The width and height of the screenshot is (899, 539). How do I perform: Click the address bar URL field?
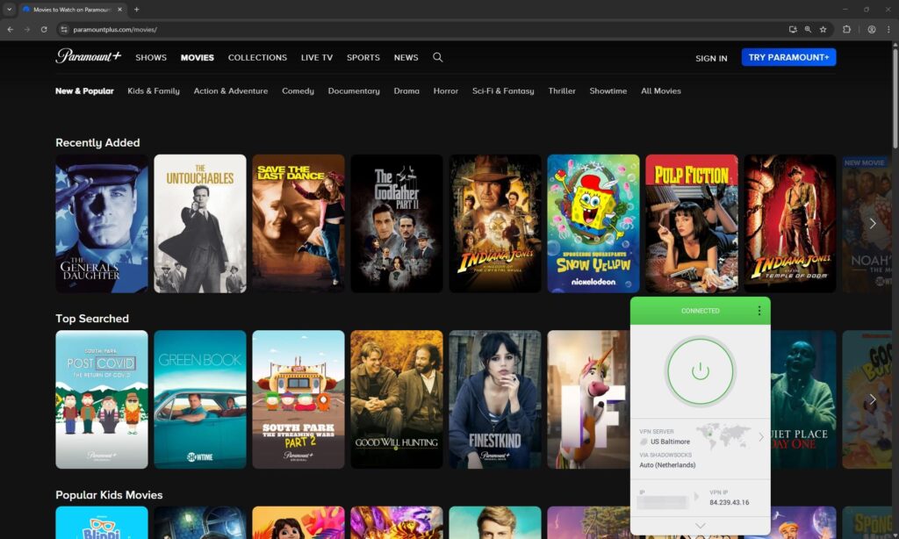coord(424,29)
